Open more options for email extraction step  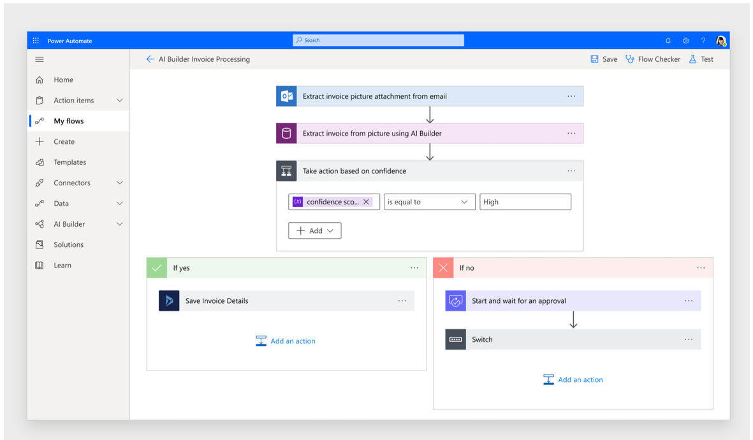[x=571, y=96]
